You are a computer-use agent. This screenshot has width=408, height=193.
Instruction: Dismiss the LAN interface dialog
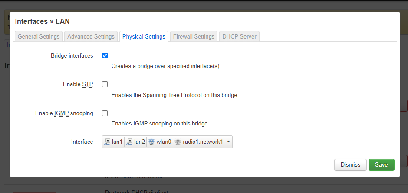[350, 165]
